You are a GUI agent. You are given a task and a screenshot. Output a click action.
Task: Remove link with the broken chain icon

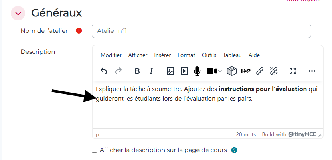[x=273, y=71]
